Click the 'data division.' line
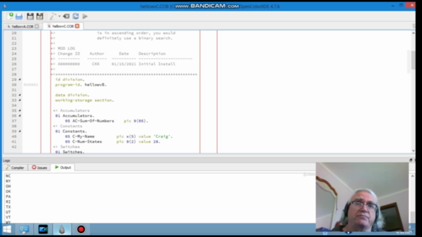Viewport: 422px width, 237px height. (72, 95)
